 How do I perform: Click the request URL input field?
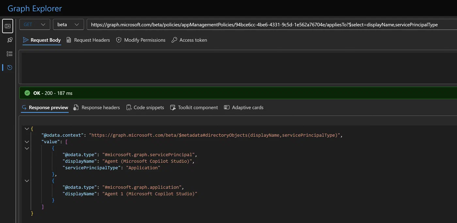[x=272, y=24]
